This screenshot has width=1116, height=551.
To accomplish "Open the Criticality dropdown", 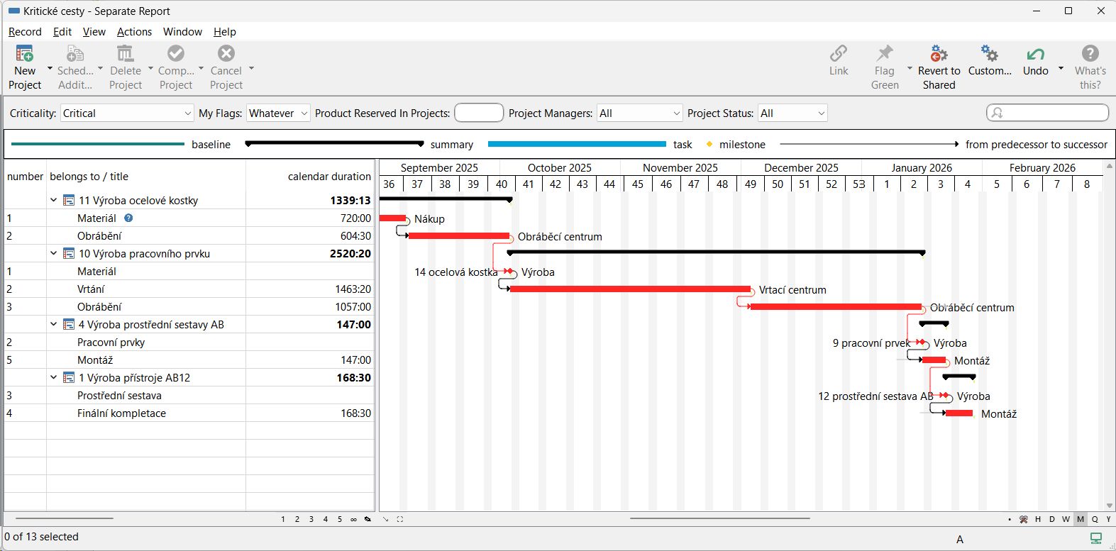I will [126, 113].
